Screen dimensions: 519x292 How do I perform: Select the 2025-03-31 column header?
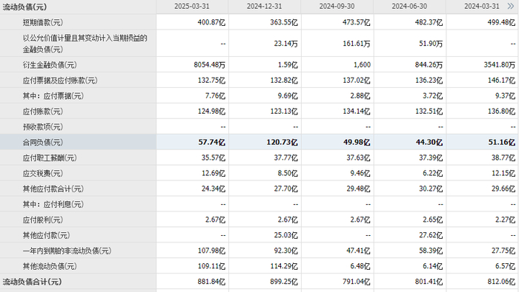pos(192,6)
